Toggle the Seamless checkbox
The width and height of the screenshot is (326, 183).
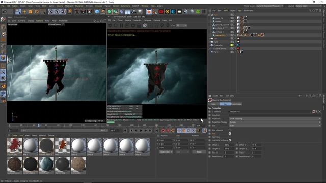point(230,137)
